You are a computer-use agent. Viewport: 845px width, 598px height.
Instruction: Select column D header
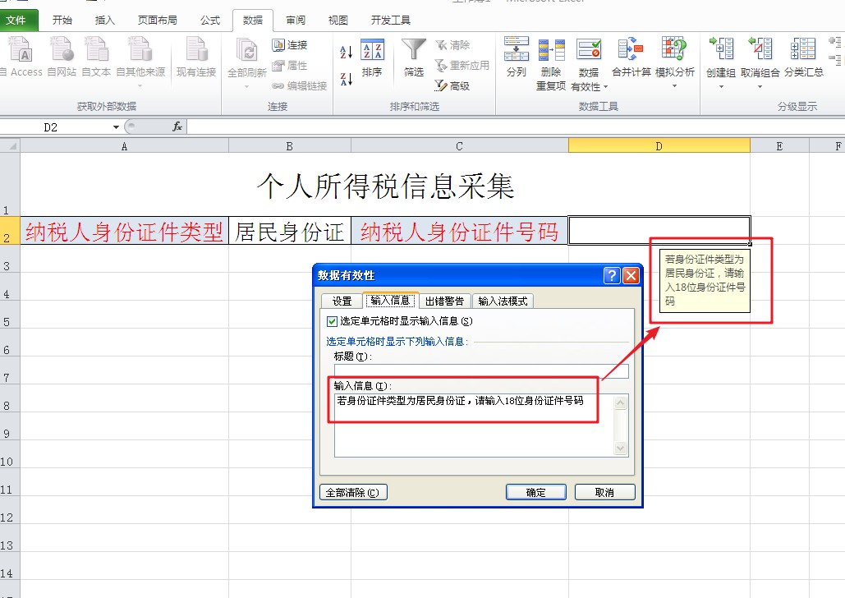659,146
